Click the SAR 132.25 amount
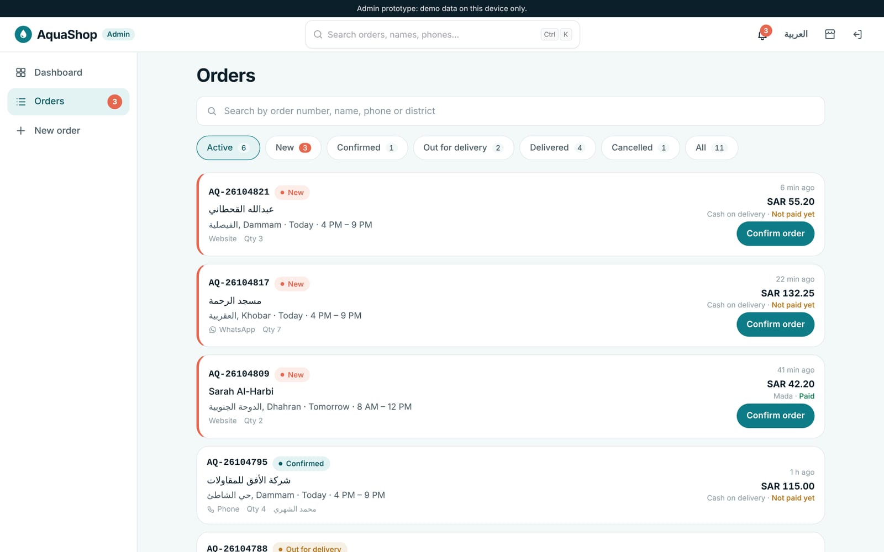The image size is (884, 552). [787, 293]
